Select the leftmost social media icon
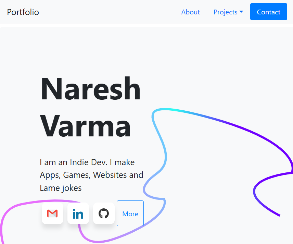The image size is (293, 244). point(52,213)
